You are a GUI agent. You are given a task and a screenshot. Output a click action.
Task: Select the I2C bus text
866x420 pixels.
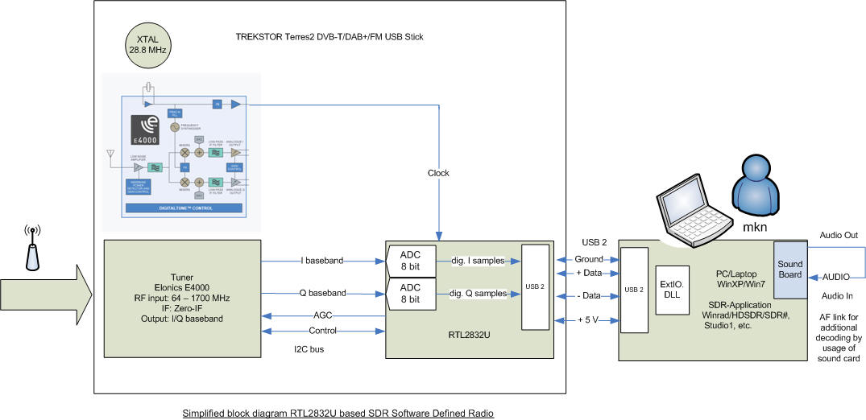point(309,349)
